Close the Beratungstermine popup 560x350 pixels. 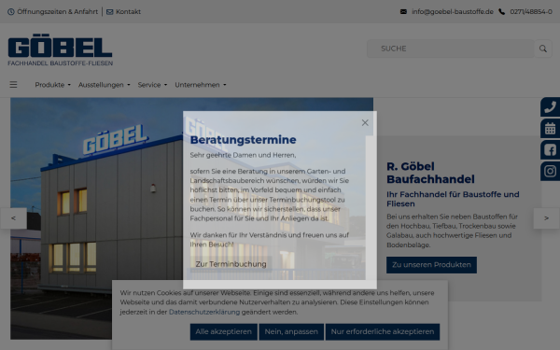365,123
